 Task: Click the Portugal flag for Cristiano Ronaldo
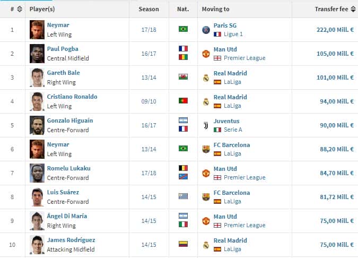(x=183, y=100)
